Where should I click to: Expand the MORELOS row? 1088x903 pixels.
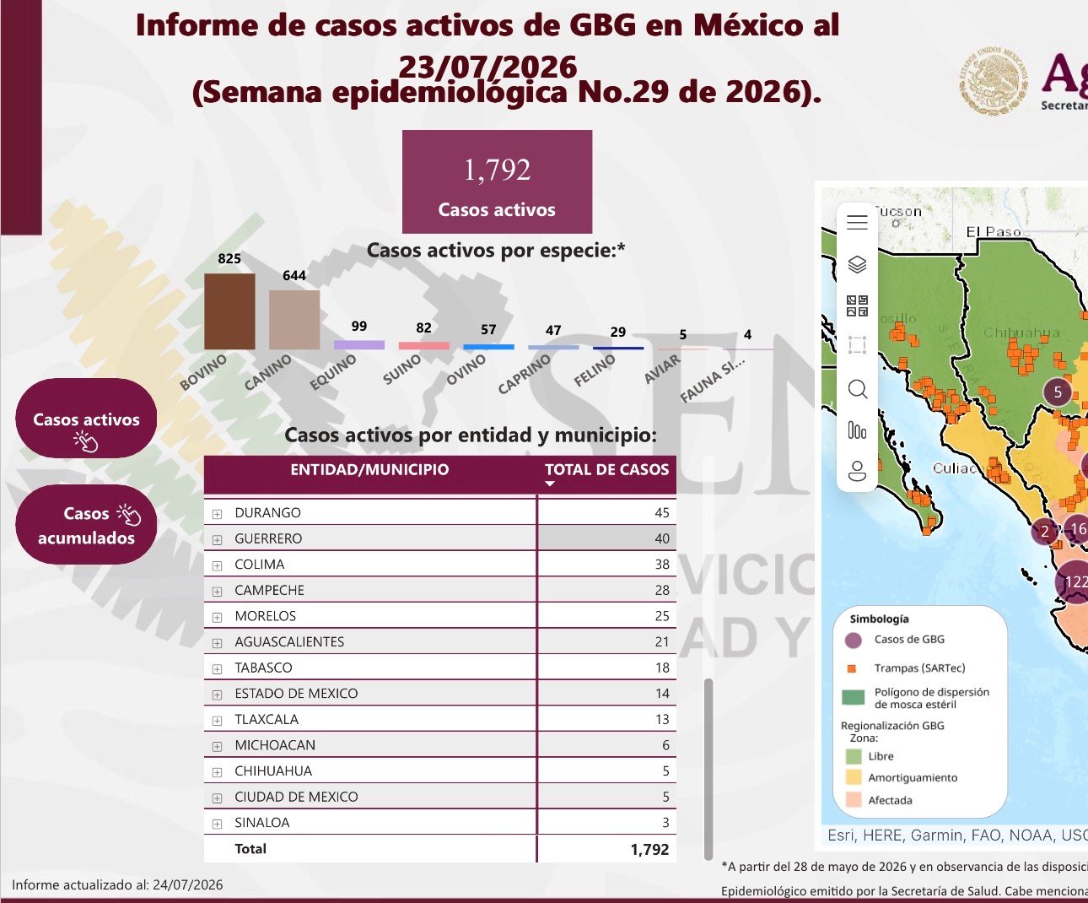(x=217, y=617)
